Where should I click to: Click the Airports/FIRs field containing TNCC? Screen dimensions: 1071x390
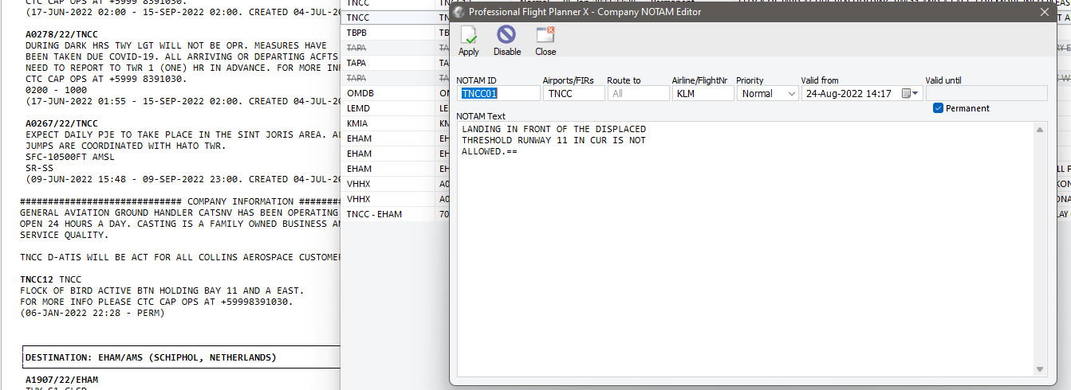[574, 93]
